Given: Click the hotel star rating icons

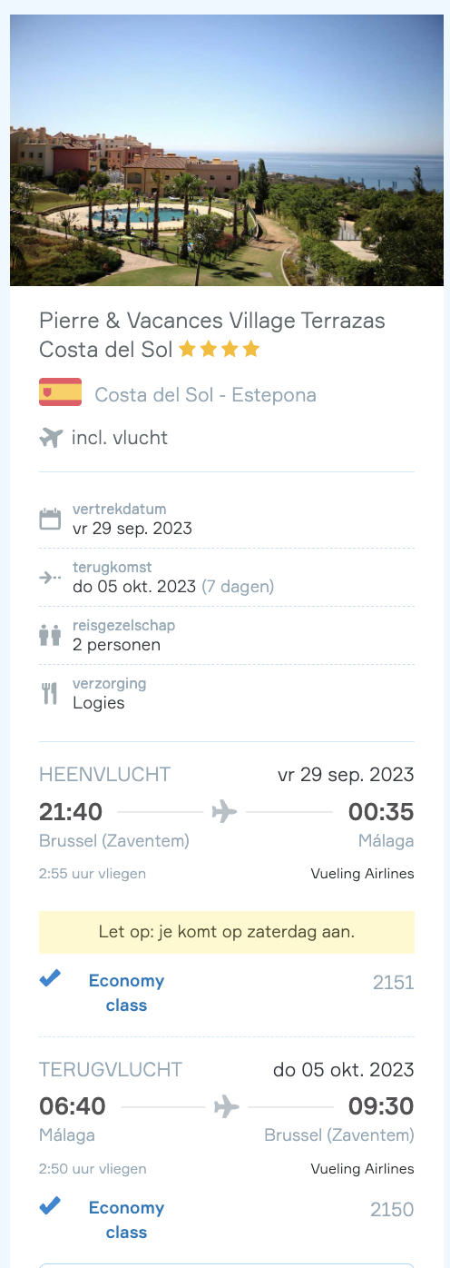Looking at the screenshot, I should (x=220, y=349).
